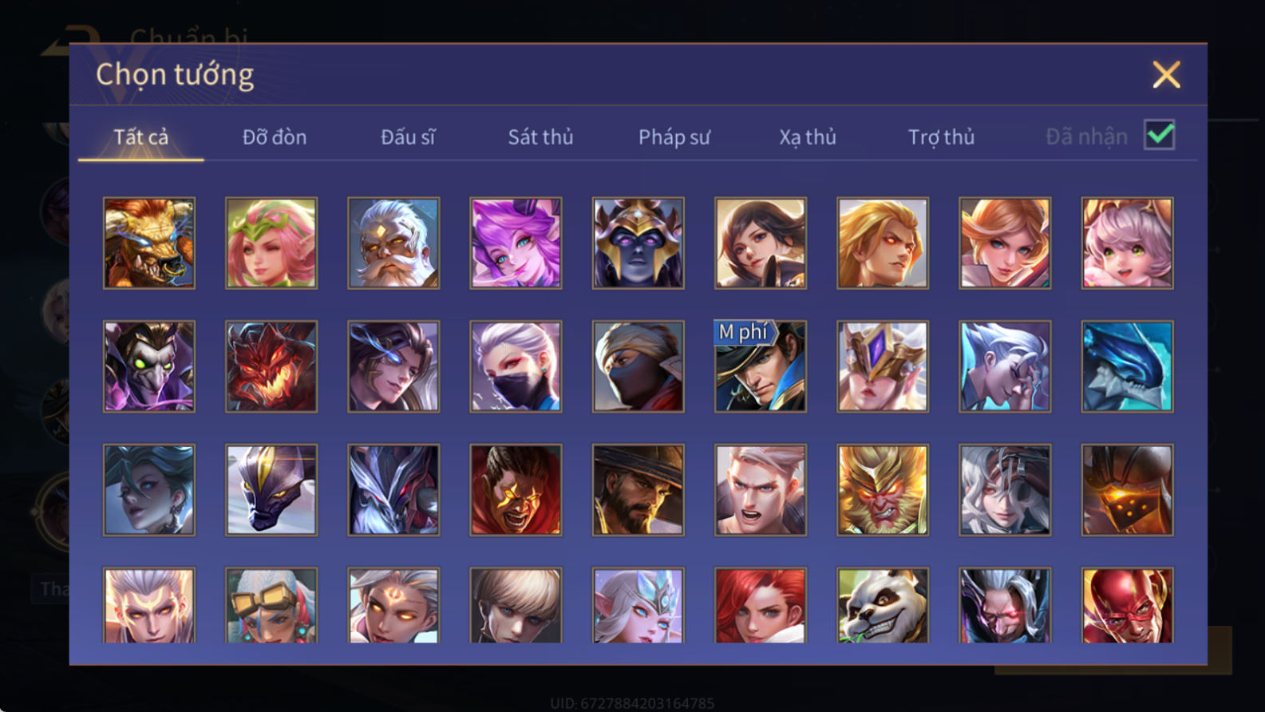Image resolution: width=1265 pixels, height=712 pixels.
Task: Select the cowboy hat bearded hero
Action: [x=638, y=489]
